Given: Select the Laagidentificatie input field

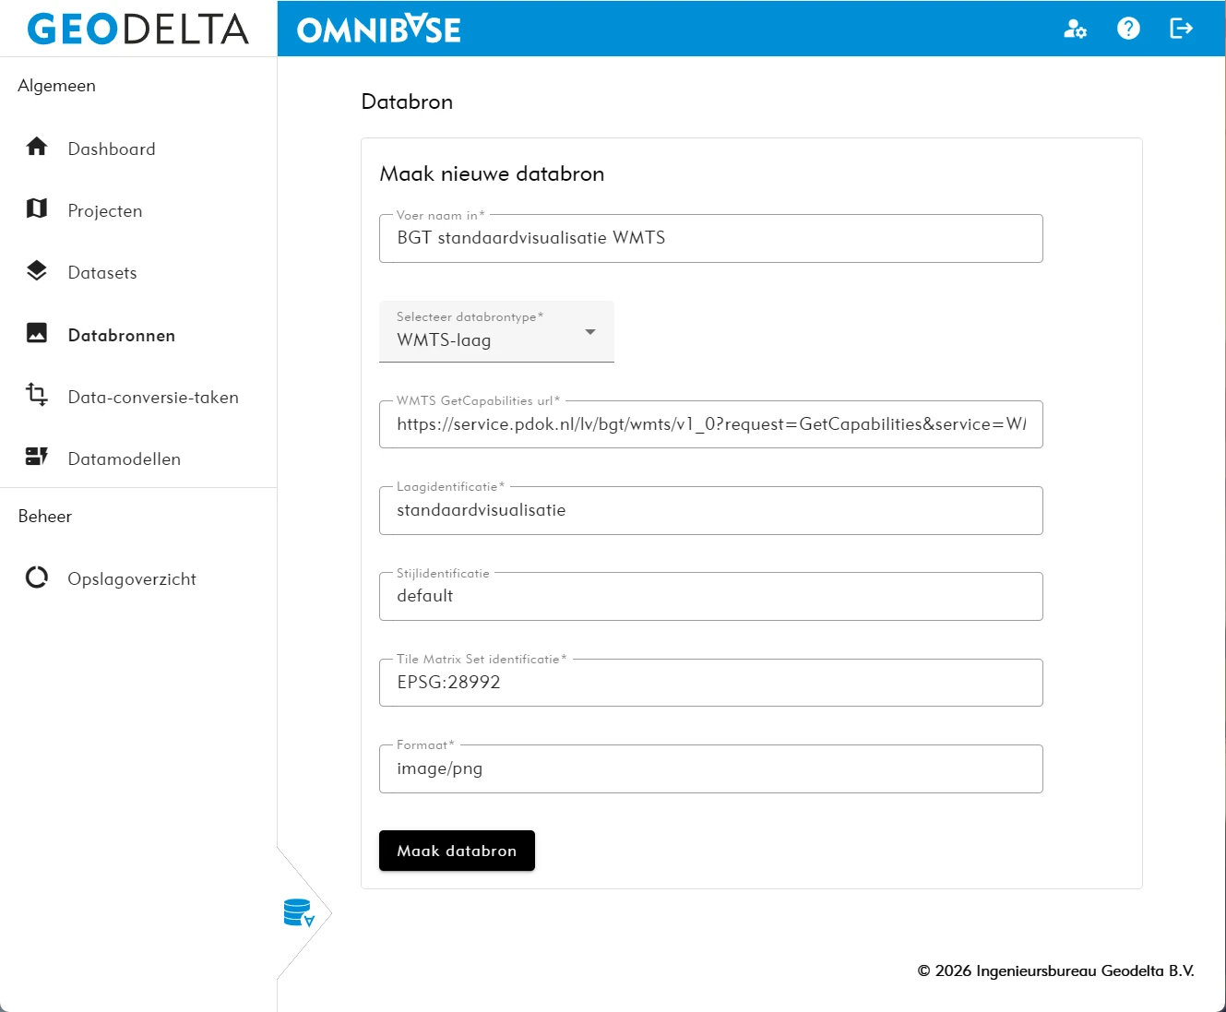Looking at the screenshot, I should (710, 511).
